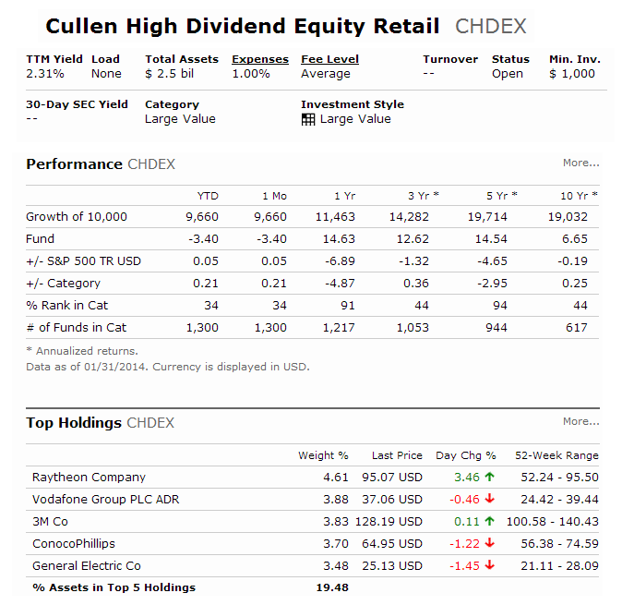Click the 5 Yr rank value 94
This screenshot has height=605, width=622.
pos(500,306)
